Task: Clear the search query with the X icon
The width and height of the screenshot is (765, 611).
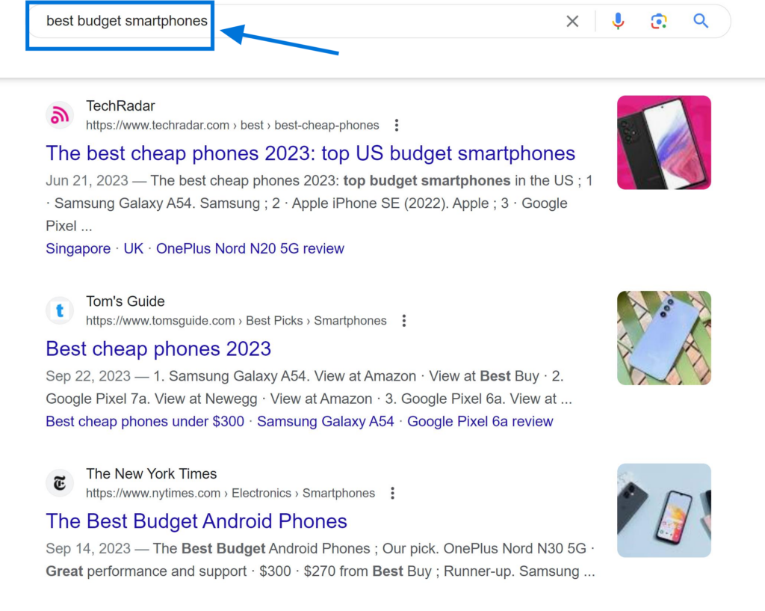Action: coord(572,21)
